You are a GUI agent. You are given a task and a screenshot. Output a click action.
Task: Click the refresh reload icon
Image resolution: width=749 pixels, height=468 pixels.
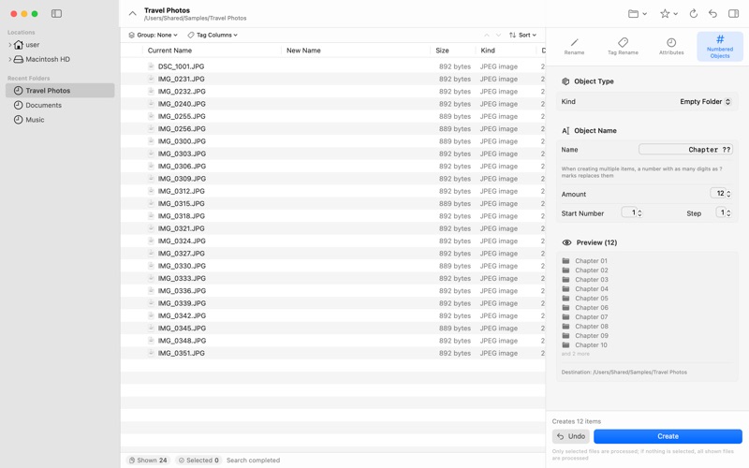693,14
